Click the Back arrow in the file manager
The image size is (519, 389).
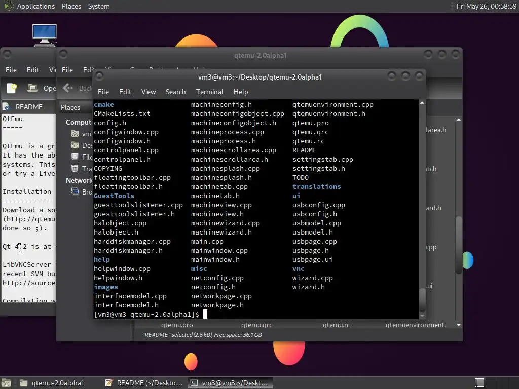tap(67, 88)
